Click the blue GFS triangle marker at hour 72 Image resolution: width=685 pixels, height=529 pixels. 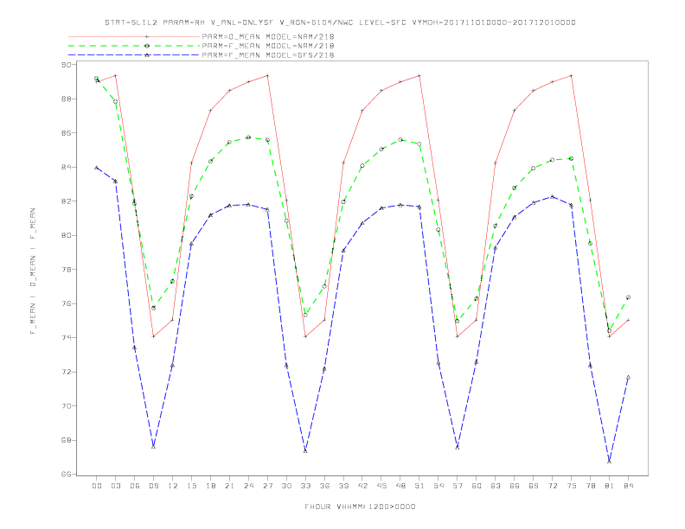(x=552, y=196)
